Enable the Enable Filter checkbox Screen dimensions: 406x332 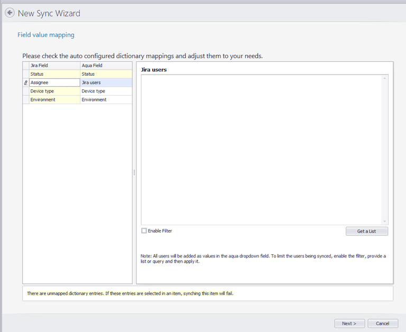pos(144,231)
